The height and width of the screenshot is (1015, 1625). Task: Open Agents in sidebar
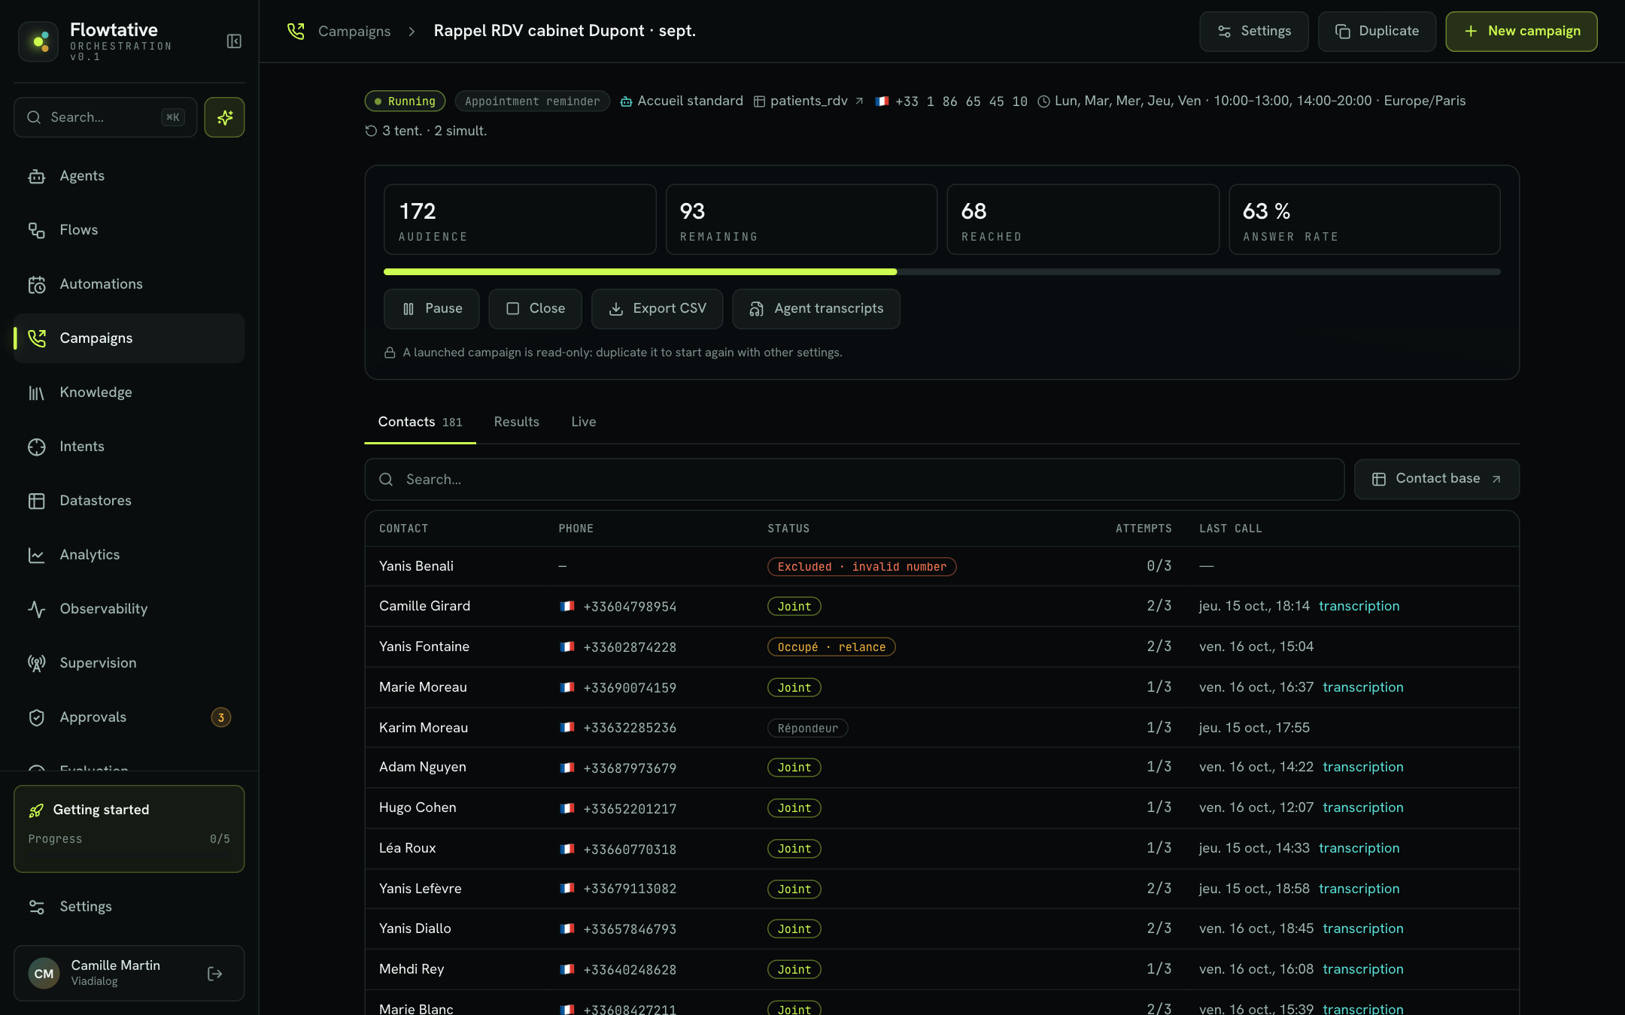pos(129,176)
